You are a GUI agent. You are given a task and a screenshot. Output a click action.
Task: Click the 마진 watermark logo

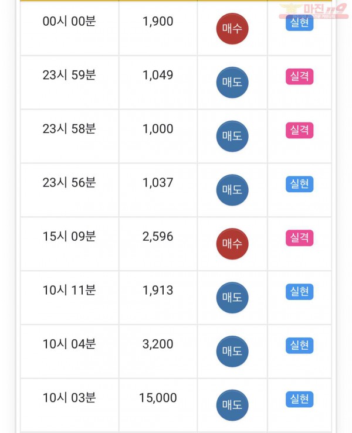point(314,11)
